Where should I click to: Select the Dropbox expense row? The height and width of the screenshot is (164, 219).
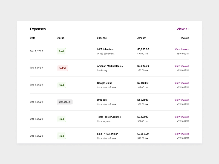pos(109,102)
